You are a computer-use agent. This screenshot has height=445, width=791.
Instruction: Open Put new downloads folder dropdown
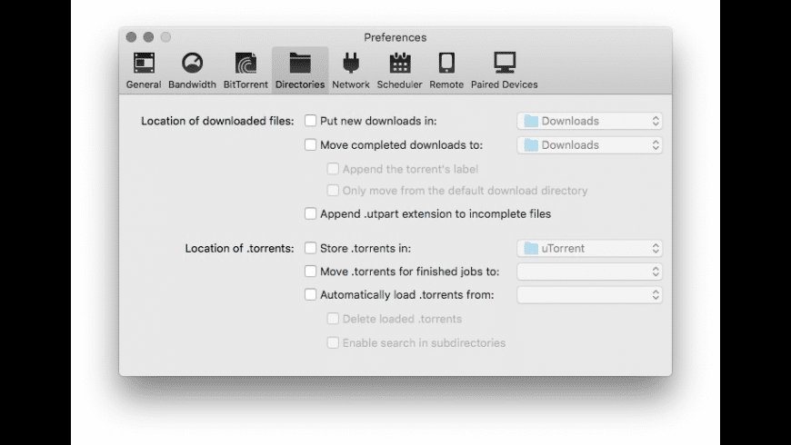click(x=590, y=121)
